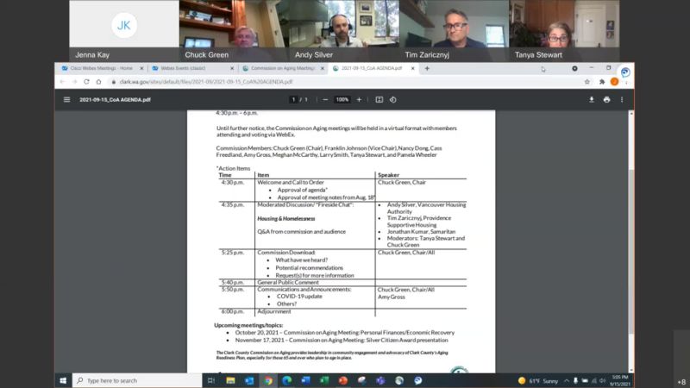This screenshot has width=690, height=388.
Task: Rotate the PDF counterclockwise
Action: [392, 99]
